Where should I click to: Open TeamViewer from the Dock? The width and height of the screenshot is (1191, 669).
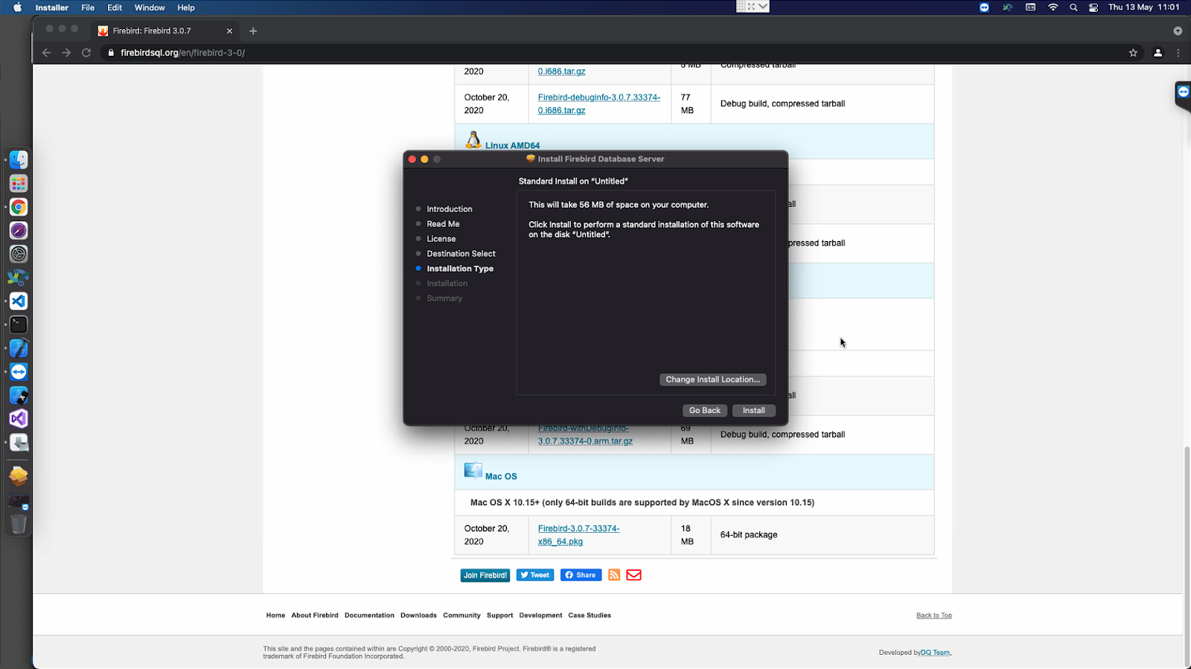pyautogui.click(x=19, y=372)
